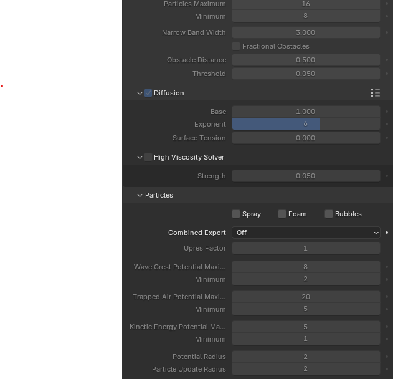
Task: Click the Diffusion Base value field
Action: pos(306,112)
